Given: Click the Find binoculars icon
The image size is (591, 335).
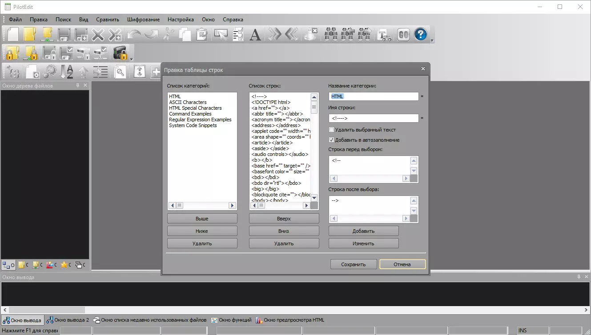Looking at the screenshot, I should click(330, 35).
